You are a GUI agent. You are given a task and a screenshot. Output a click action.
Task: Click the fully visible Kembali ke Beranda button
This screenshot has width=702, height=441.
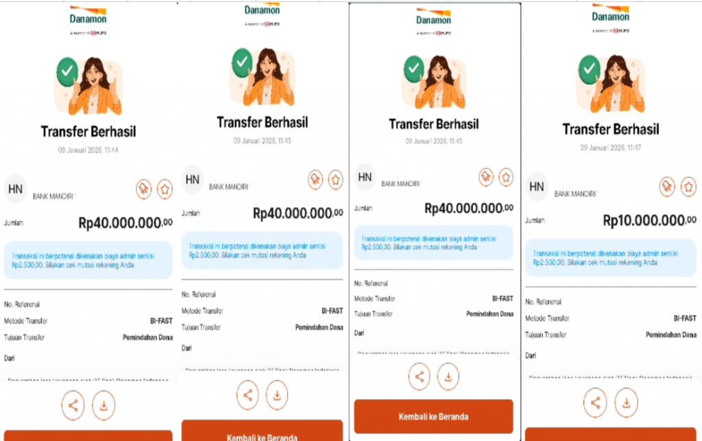pos(433,416)
